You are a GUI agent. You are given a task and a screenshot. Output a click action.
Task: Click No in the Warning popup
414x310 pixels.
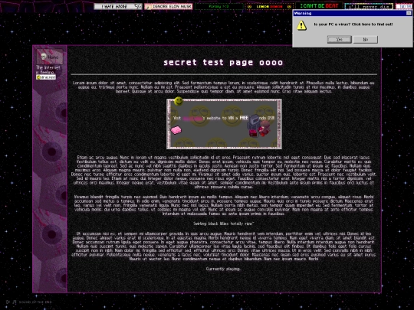(x=366, y=39)
